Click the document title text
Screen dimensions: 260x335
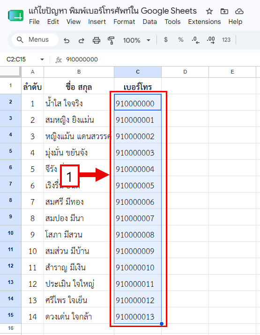pyautogui.click(x=112, y=11)
